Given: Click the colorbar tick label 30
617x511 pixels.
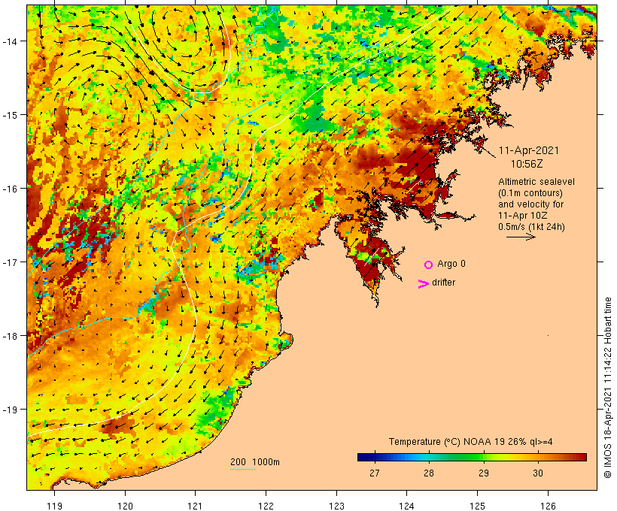Looking at the screenshot, I should [x=538, y=473].
